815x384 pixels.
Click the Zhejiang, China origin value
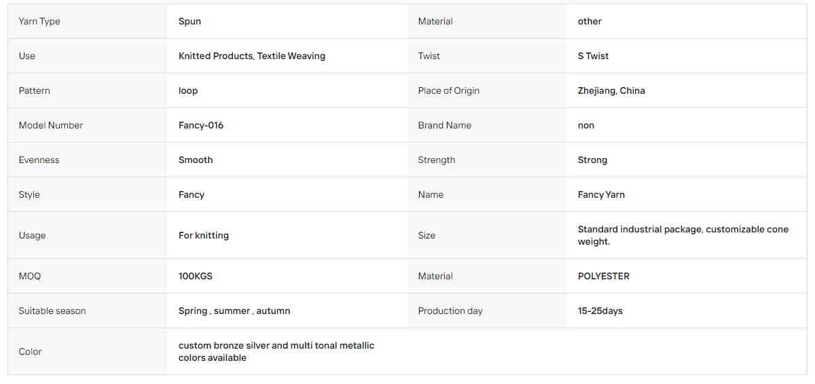(x=611, y=90)
